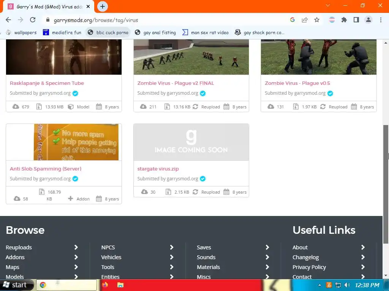
Task: Click the file size icon beside 13.93 MB
Action: (x=39, y=106)
